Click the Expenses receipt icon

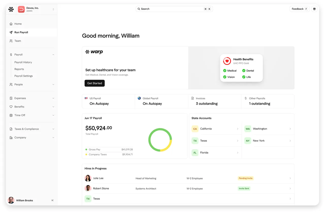[11, 98]
